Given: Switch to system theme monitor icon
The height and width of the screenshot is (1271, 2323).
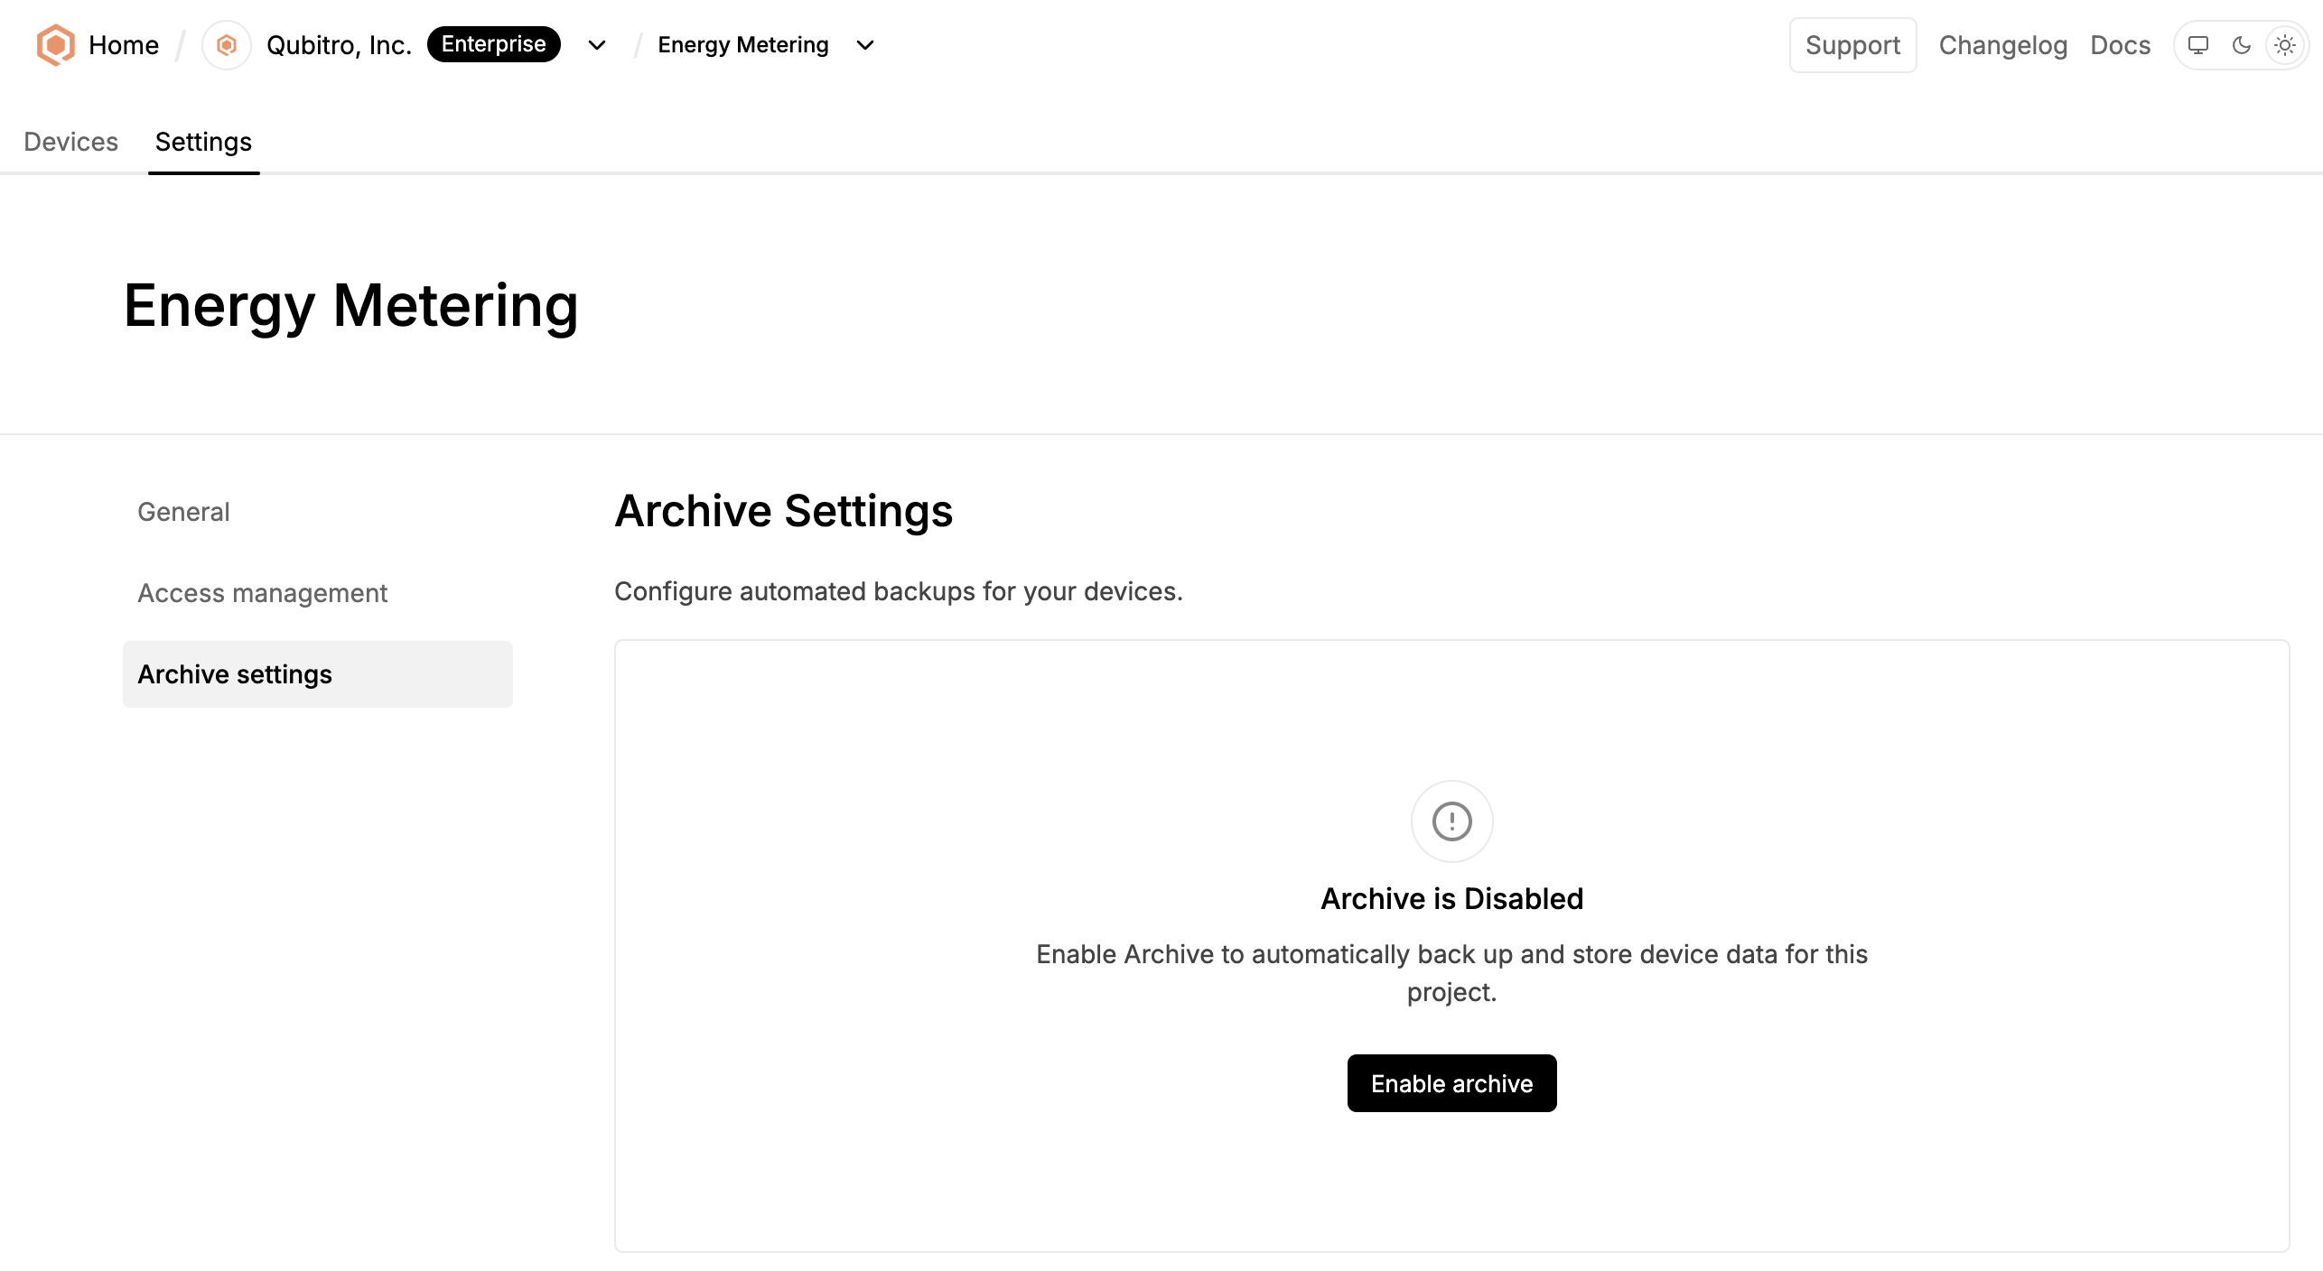Looking at the screenshot, I should [x=2198, y=45].
